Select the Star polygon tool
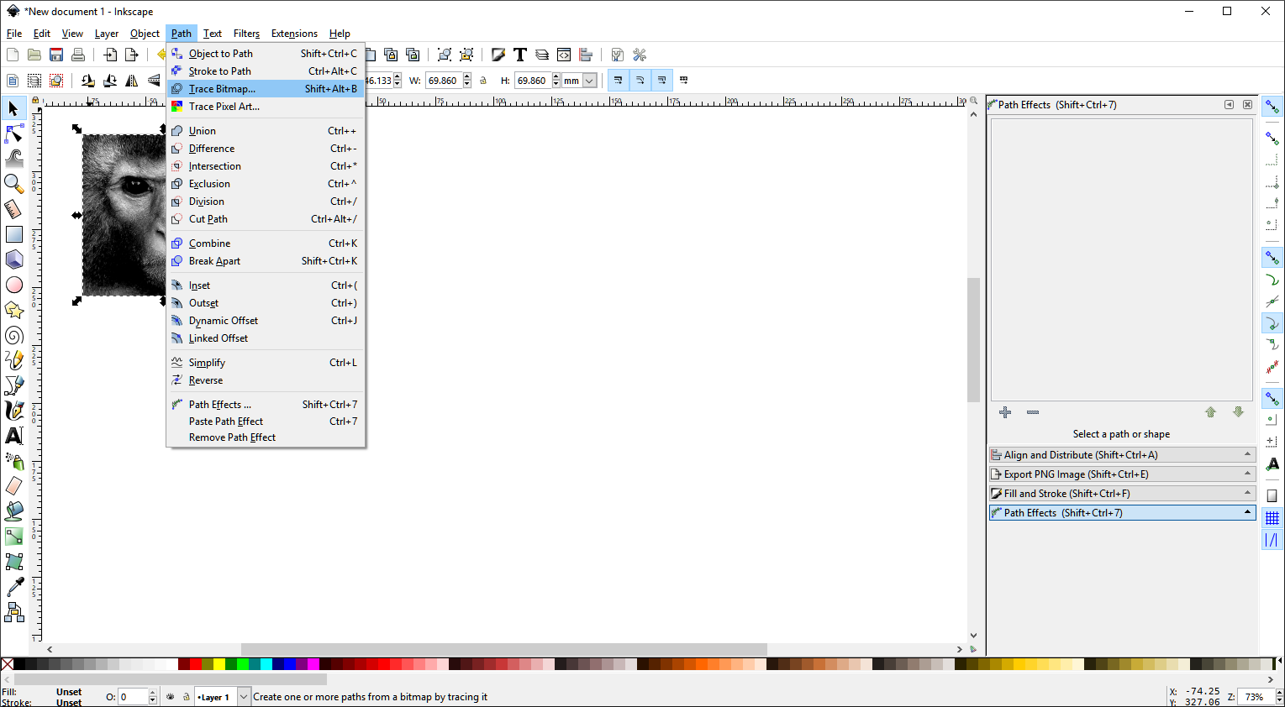1285x707 pixels. [x=13, y=310]
